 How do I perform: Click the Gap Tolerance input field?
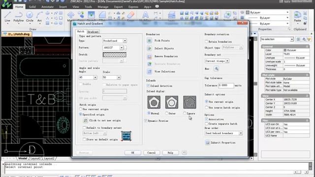click(226, 86)
